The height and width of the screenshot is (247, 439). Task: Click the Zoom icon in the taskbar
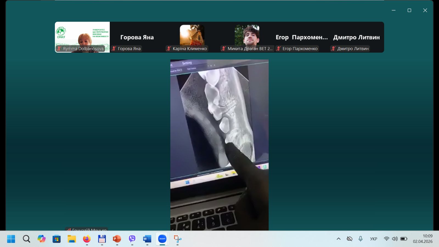[x=162, y=239]
